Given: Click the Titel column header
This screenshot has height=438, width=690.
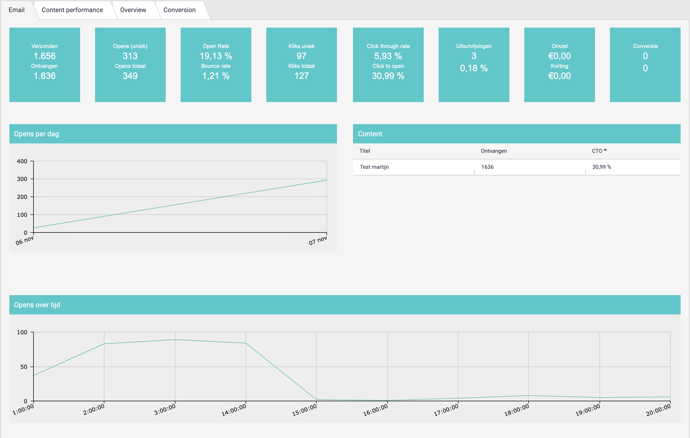Looking at the screenshot, I should tap(365, 151).
